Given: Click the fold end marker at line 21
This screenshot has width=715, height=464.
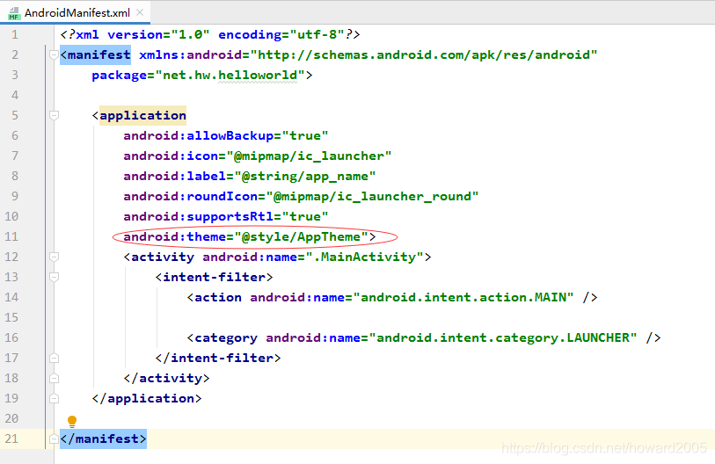Looking at the screenshot, I should (54, 439).
